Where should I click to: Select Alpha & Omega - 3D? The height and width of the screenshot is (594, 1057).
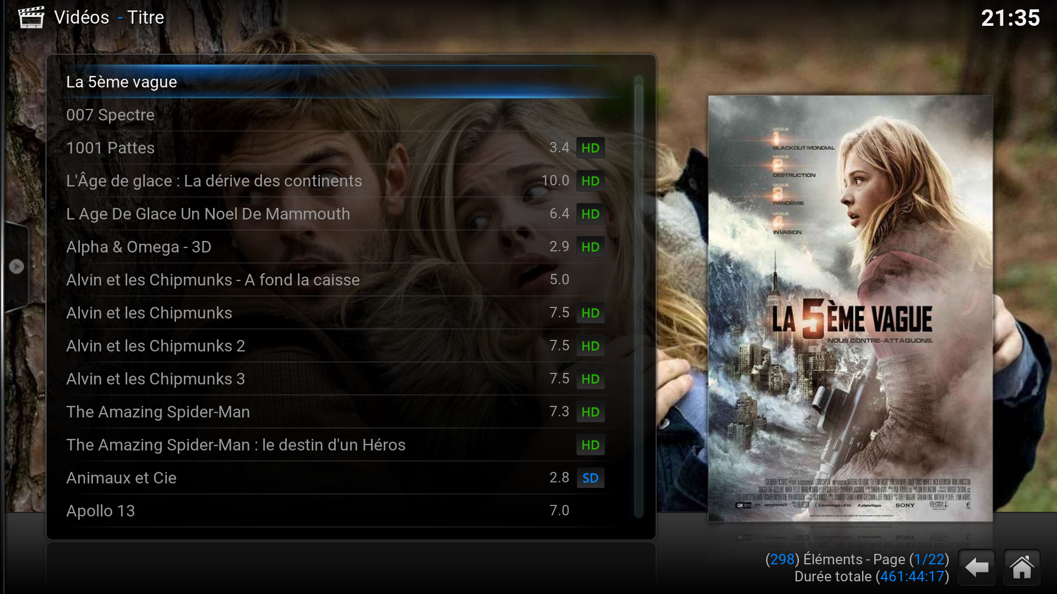coord(341,247)
